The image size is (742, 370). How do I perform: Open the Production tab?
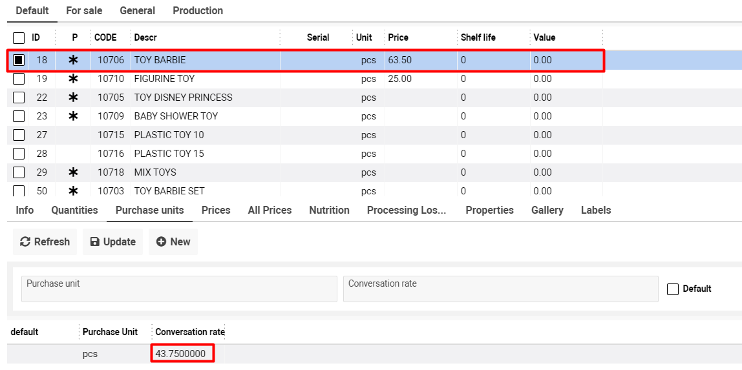pos(198,10)
